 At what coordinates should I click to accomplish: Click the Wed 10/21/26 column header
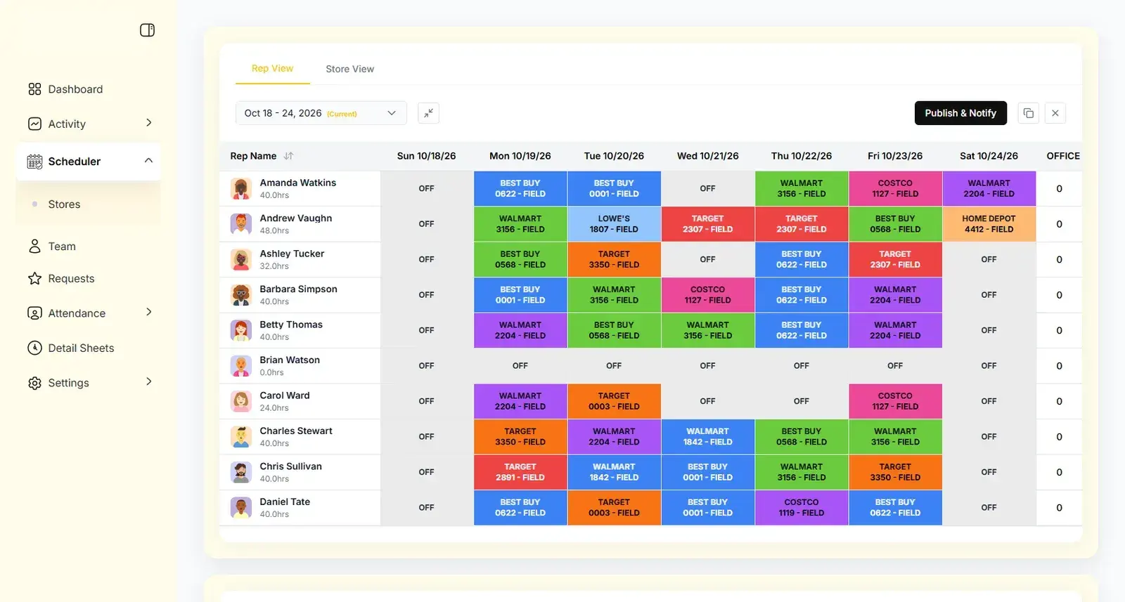point(707,156)
